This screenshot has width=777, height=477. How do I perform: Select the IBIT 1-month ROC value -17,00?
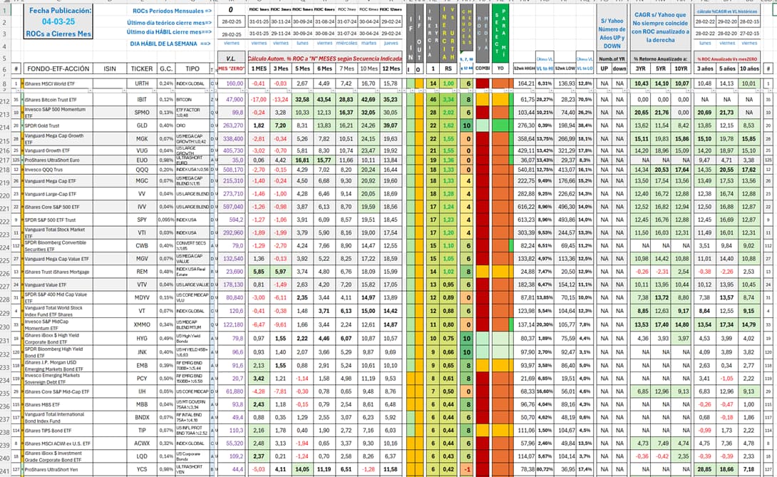click(259, 100)
